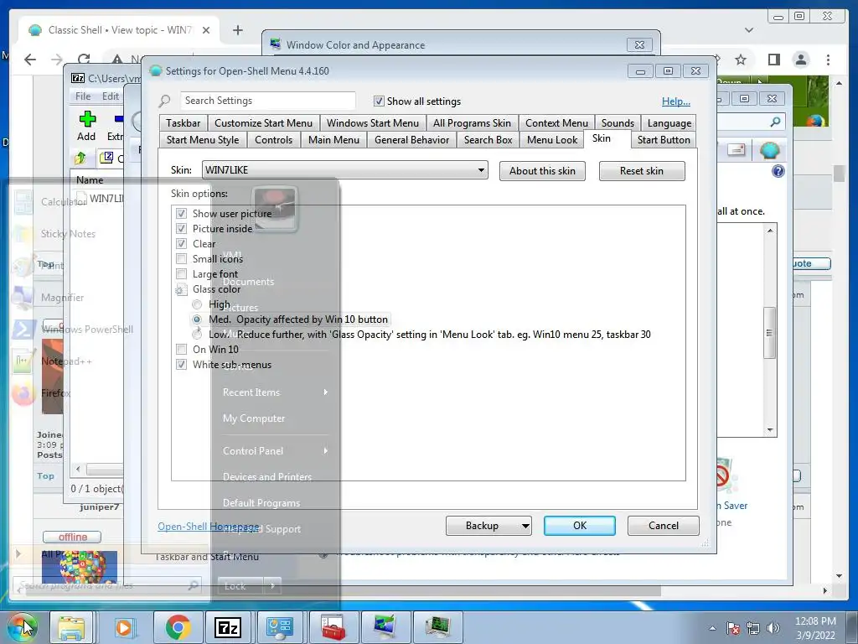
Task: Click the Search Settings field
Action: (268, 101)
